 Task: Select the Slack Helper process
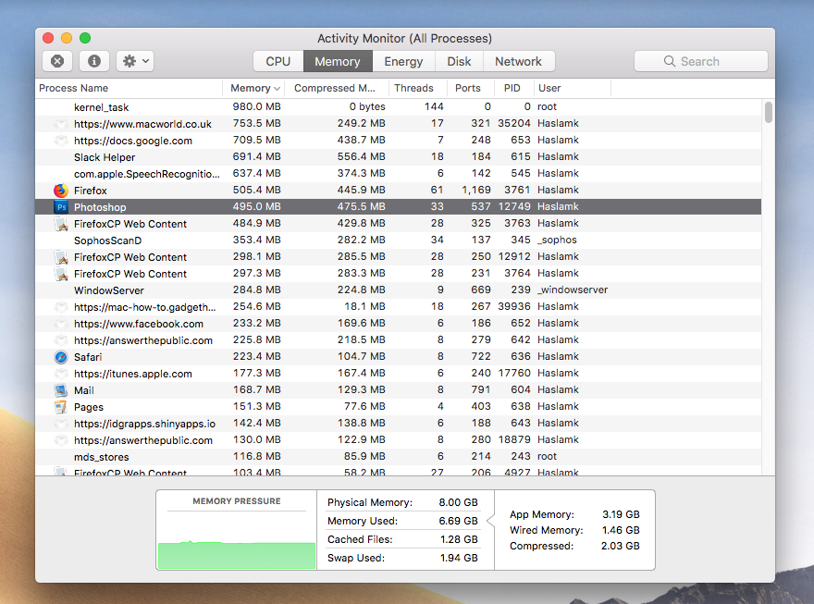(x=398, y=157)
